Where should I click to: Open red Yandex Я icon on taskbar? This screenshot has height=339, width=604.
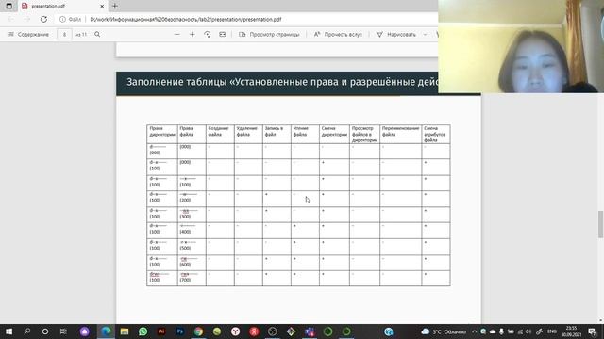254,331
